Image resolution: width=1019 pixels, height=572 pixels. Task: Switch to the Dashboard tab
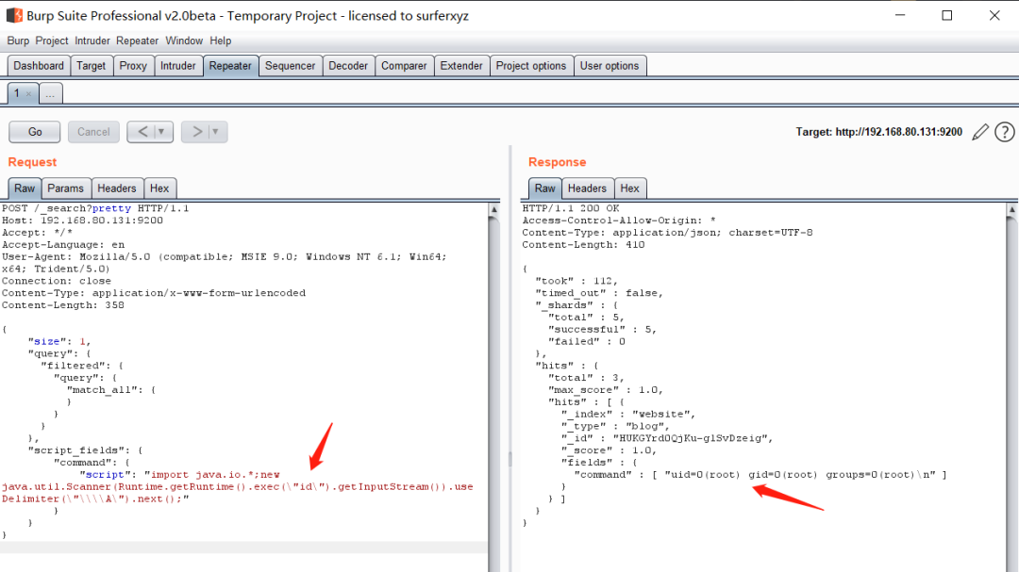39,66
